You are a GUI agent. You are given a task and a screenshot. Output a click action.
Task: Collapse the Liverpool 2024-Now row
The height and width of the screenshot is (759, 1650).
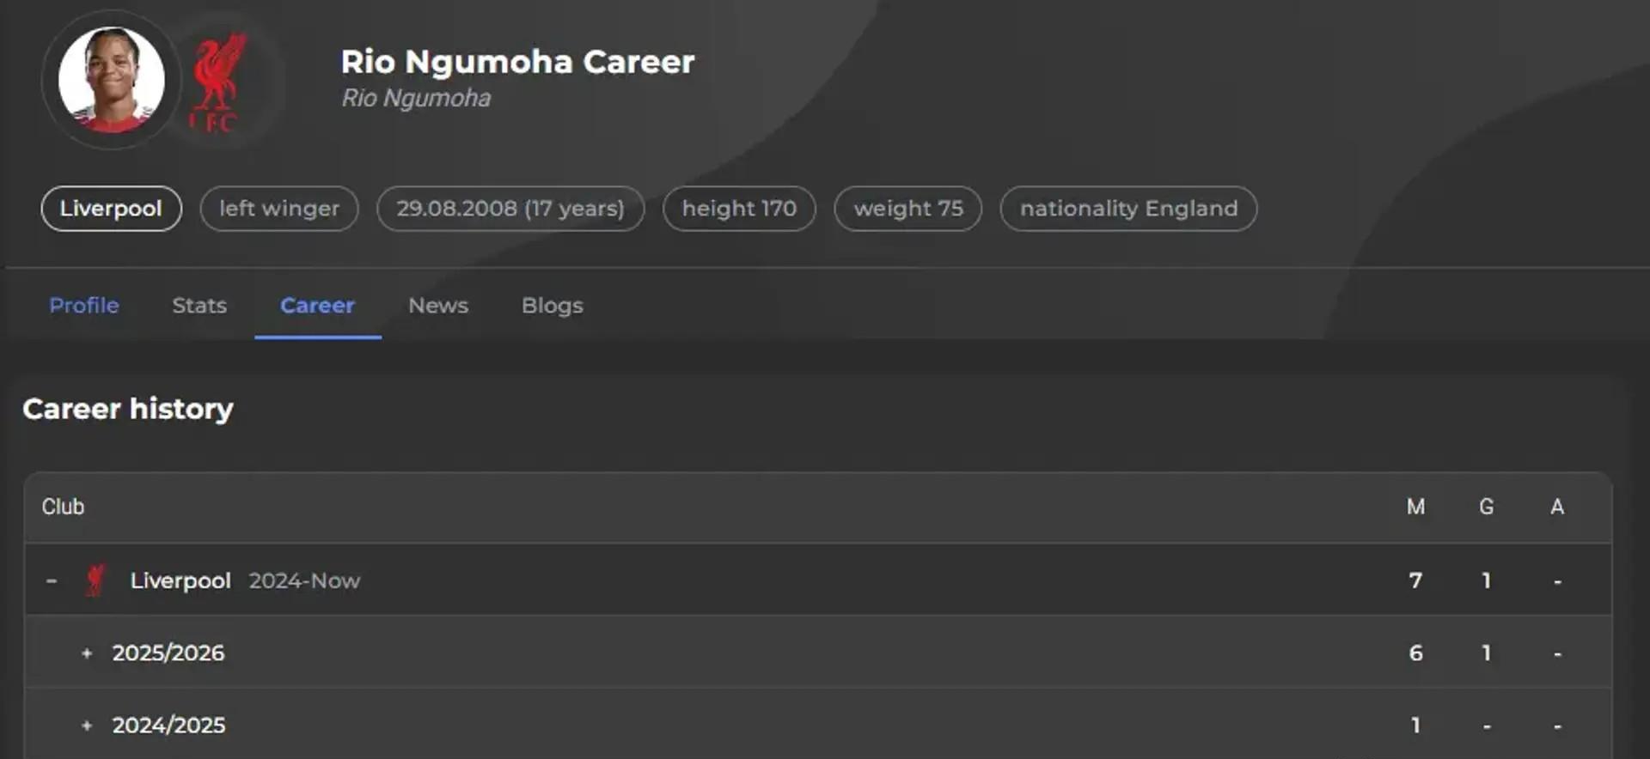click(x=52, y=580)
